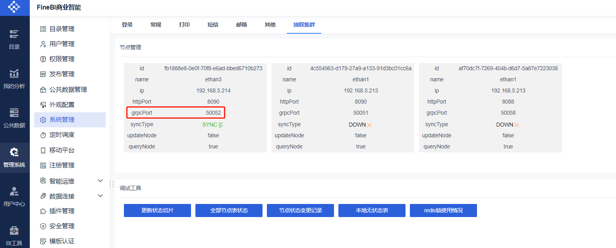The width and height of the screenshot is (616, 248).
Task: Click the ip value 192.168.5.214
Action: coord(213,90)
